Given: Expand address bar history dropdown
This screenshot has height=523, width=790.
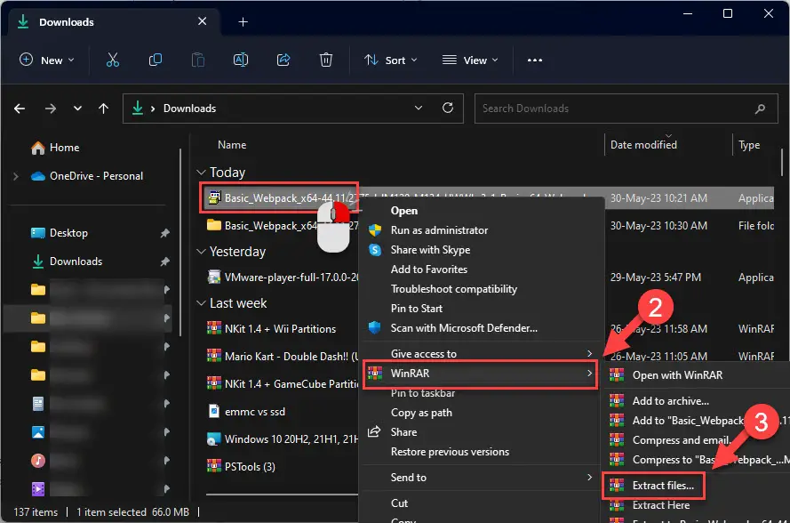Looking at the screenshot, I should [x=419, y=108].
